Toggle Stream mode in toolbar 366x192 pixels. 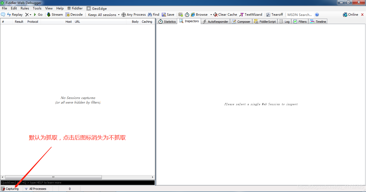(55, 15)
